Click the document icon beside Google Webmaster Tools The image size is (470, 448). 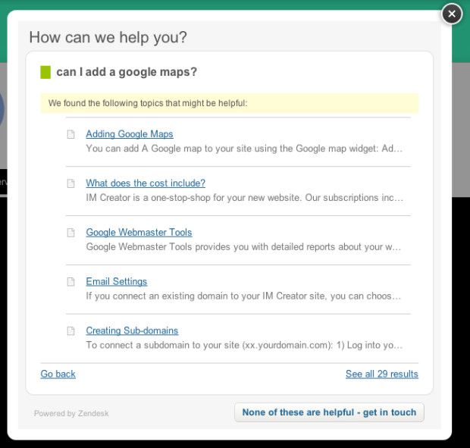pyautogui.click(x=70, y=233)
